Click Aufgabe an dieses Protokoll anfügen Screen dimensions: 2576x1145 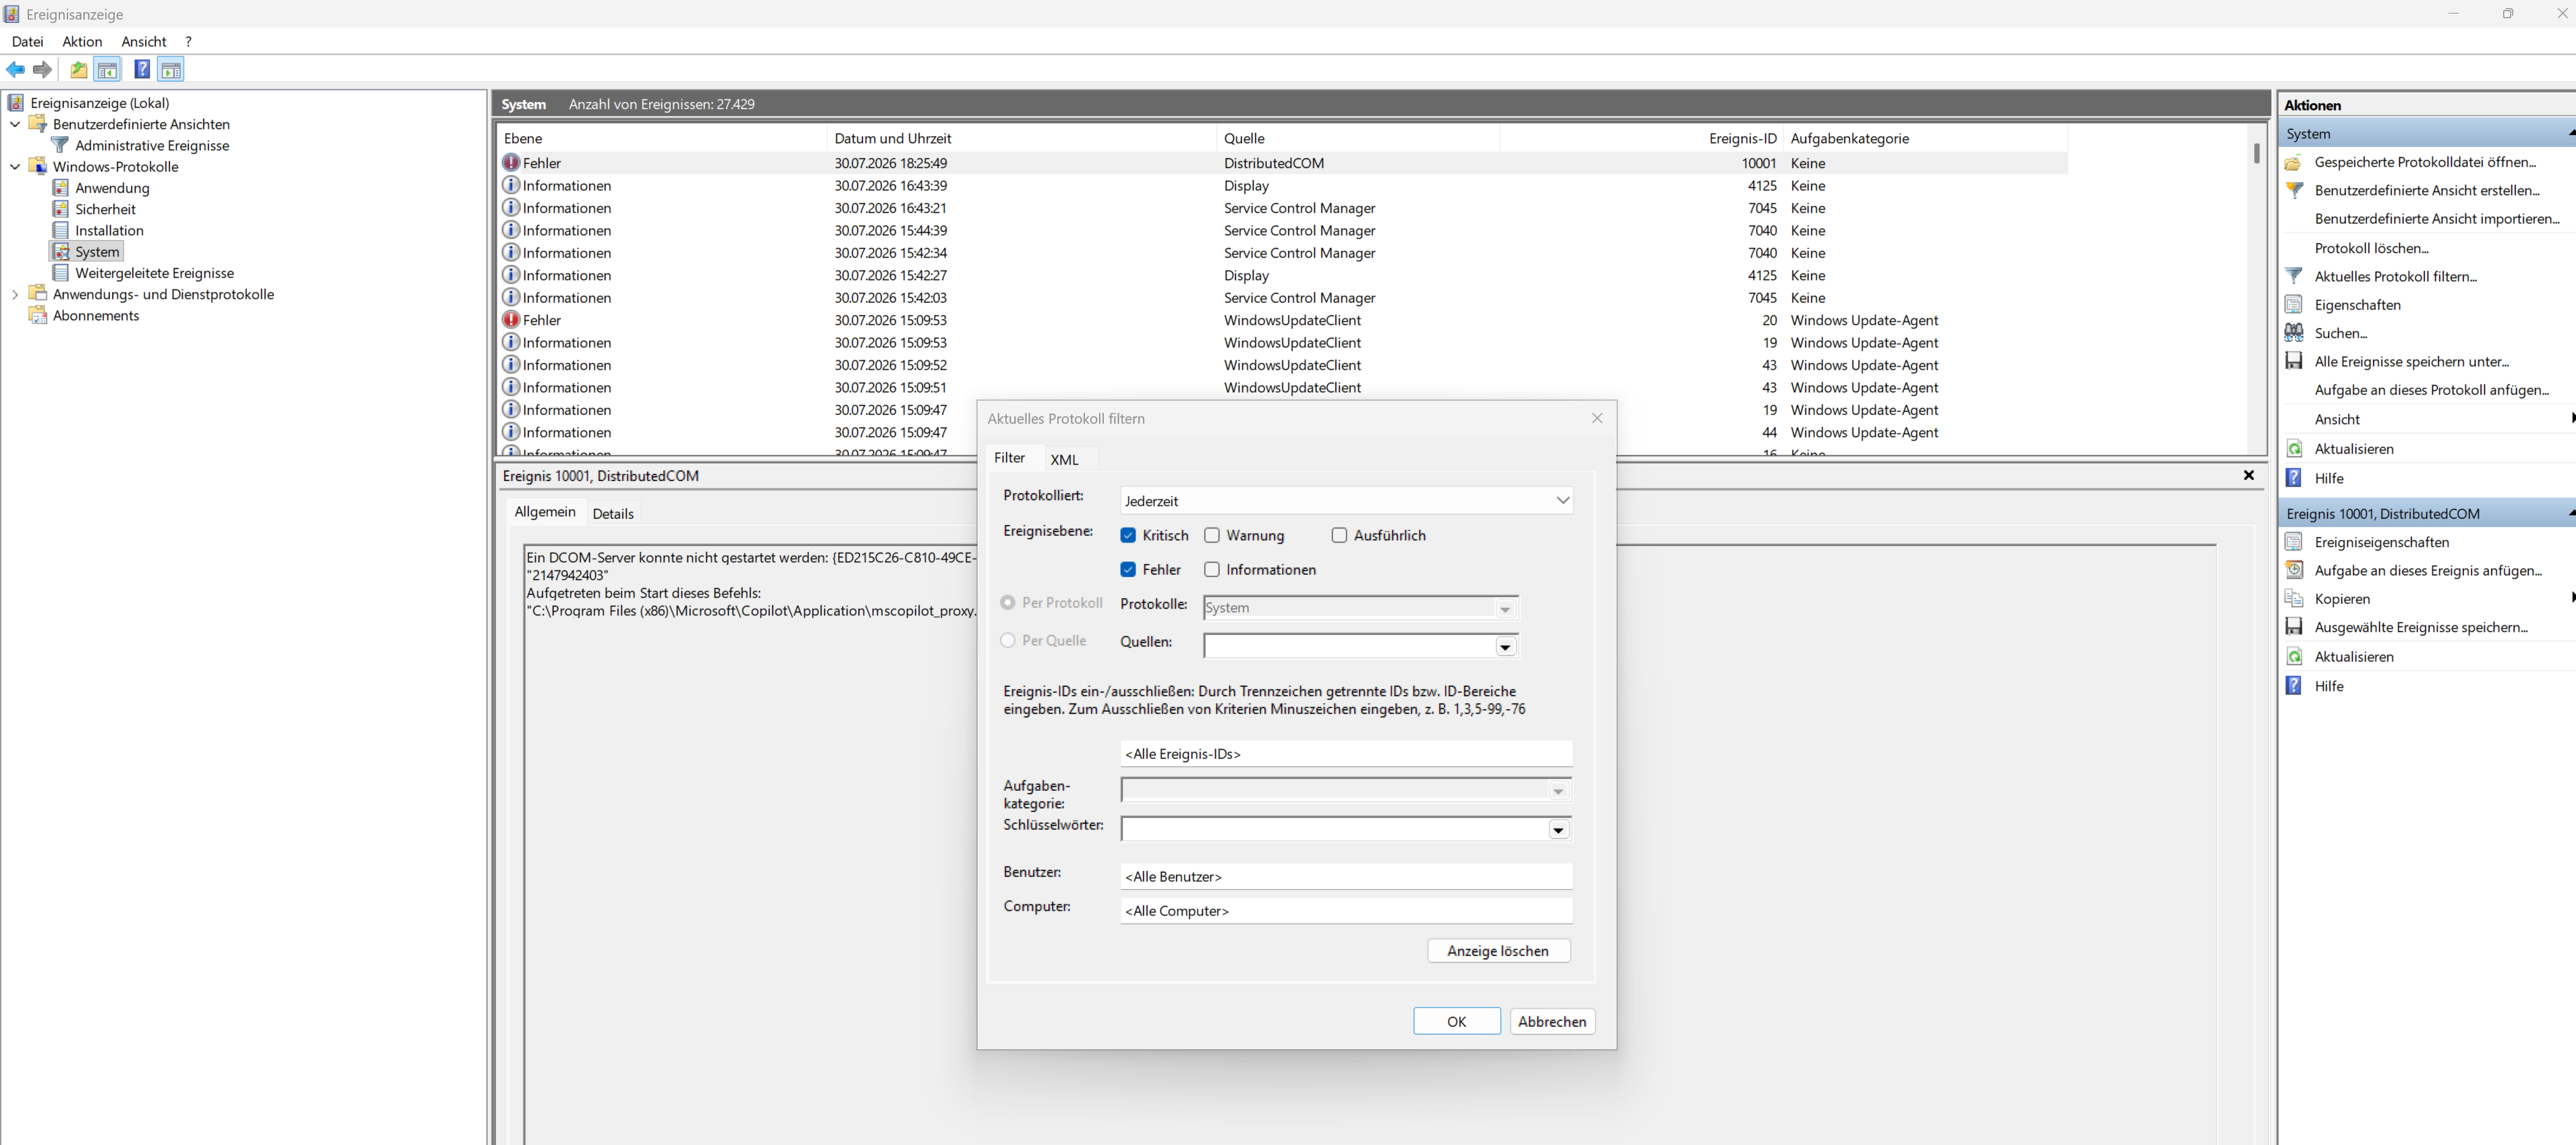(2432, 390)
